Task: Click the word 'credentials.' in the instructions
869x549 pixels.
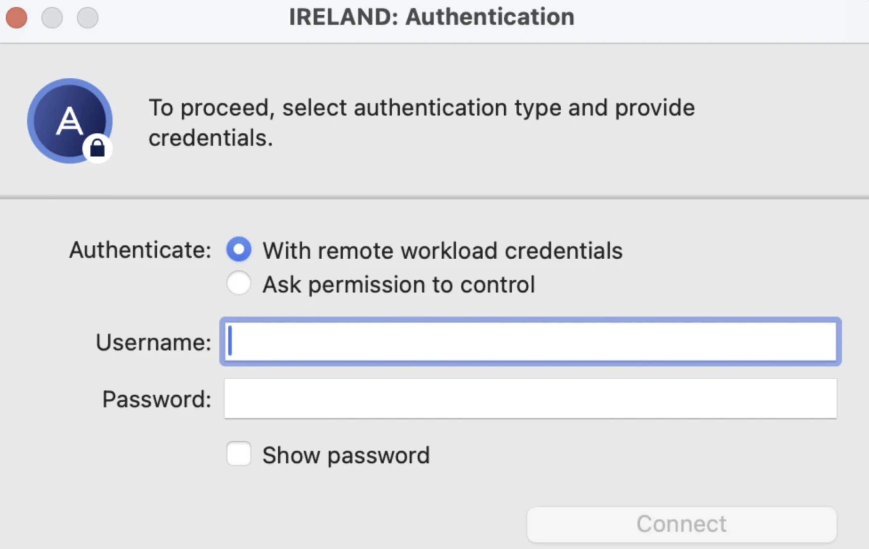Action: pyautogui.click(x=211, y=138)
